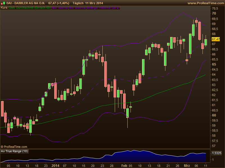This screenshot has width=225, height=168.
Task: Click the 1,5325 ATR value tag
Action: (217, 153)
